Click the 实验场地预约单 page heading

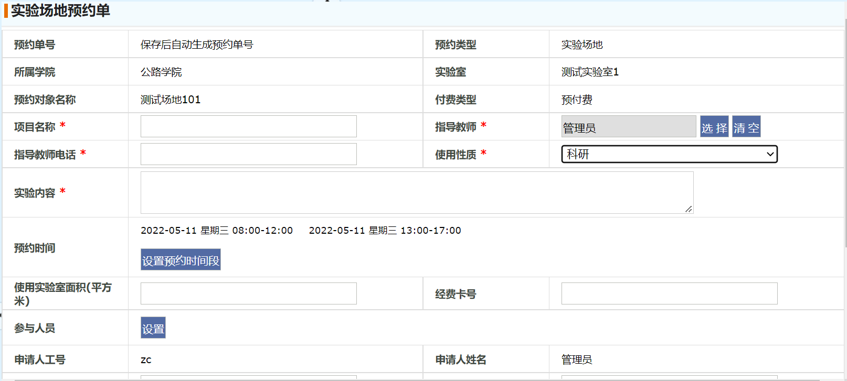pyautogui.click(x=60, y=10)
